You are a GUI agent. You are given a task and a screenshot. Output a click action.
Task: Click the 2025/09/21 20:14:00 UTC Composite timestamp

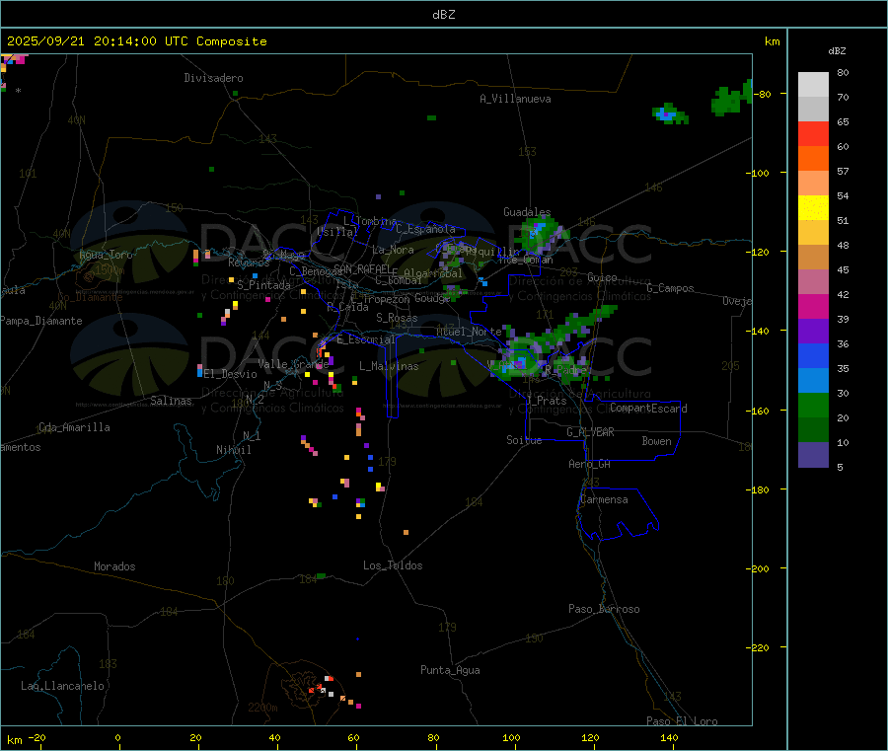click(x=136, y=41)
